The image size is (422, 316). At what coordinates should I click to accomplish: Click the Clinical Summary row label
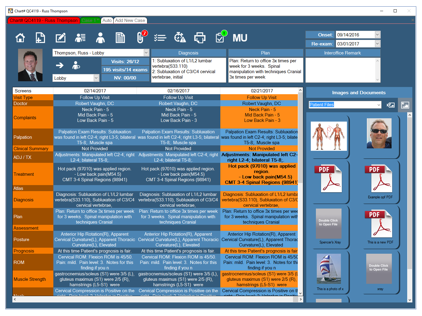click(x=33, y=149)
